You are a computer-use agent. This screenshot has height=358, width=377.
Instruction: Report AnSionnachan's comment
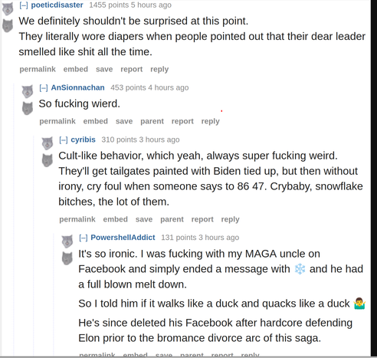coord(182,121)
